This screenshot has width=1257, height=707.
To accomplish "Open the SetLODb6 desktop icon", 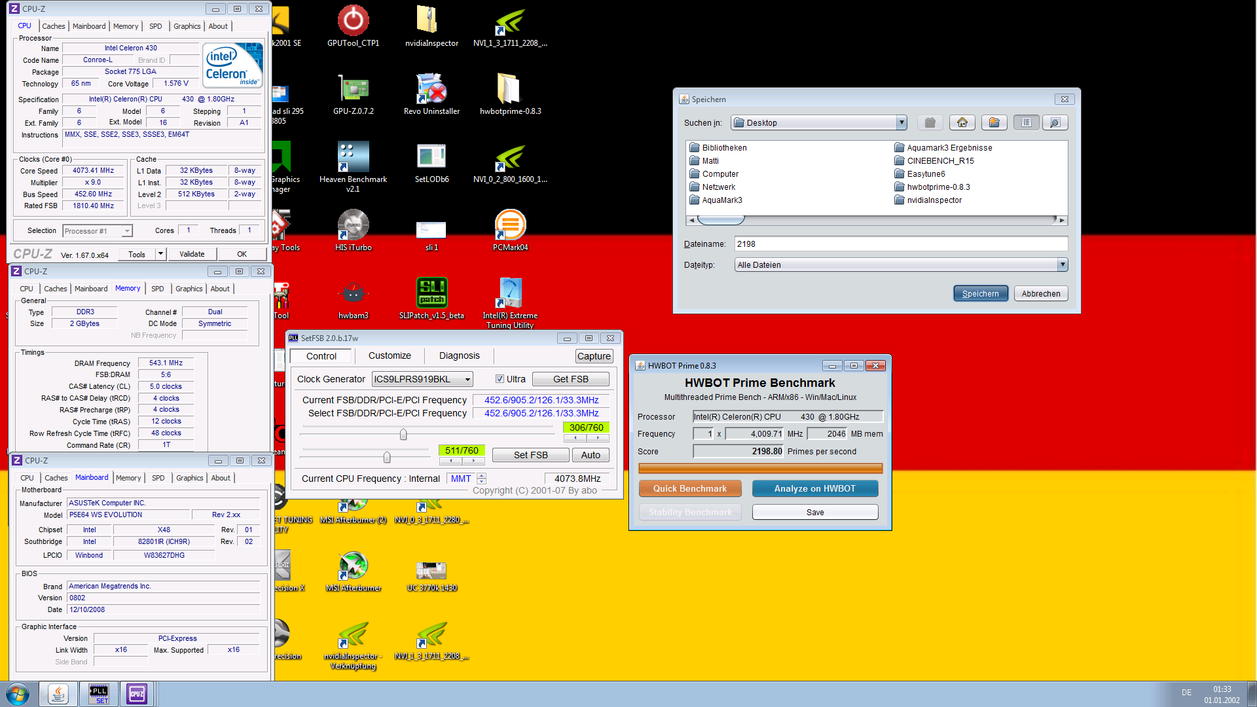I will [x=431, y=162].
